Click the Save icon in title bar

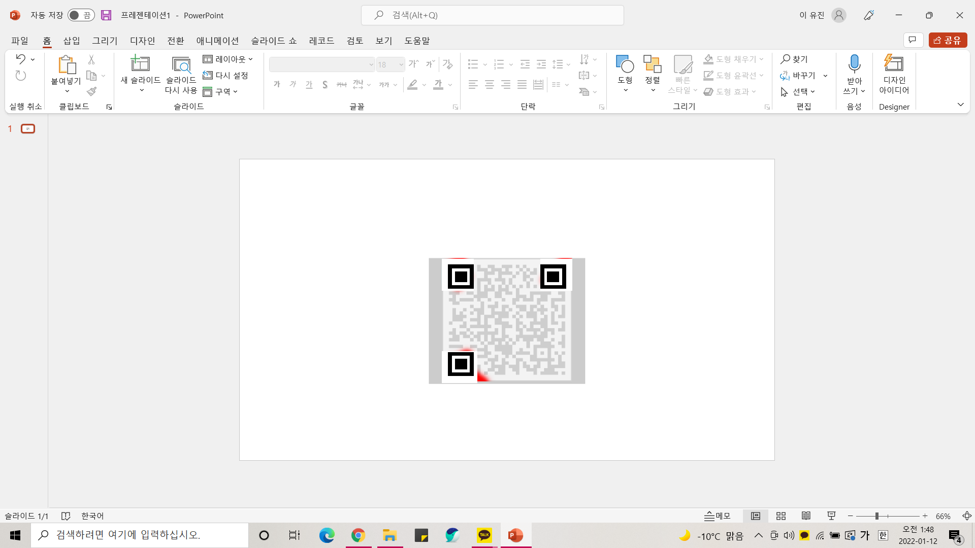(x=106, y=15)
